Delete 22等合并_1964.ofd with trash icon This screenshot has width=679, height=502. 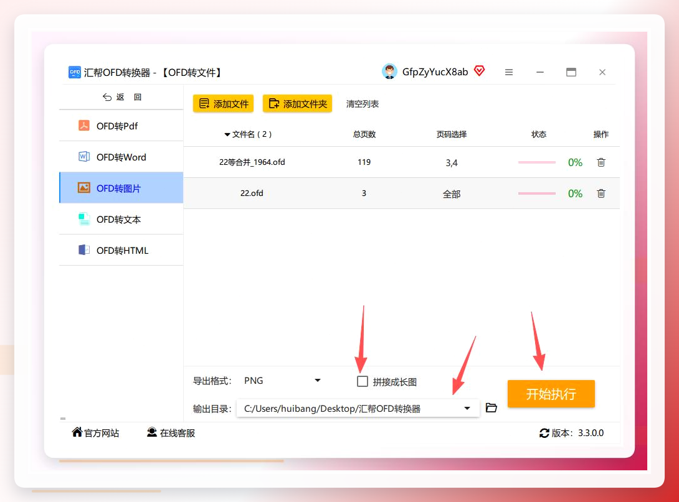pos(601,162)
